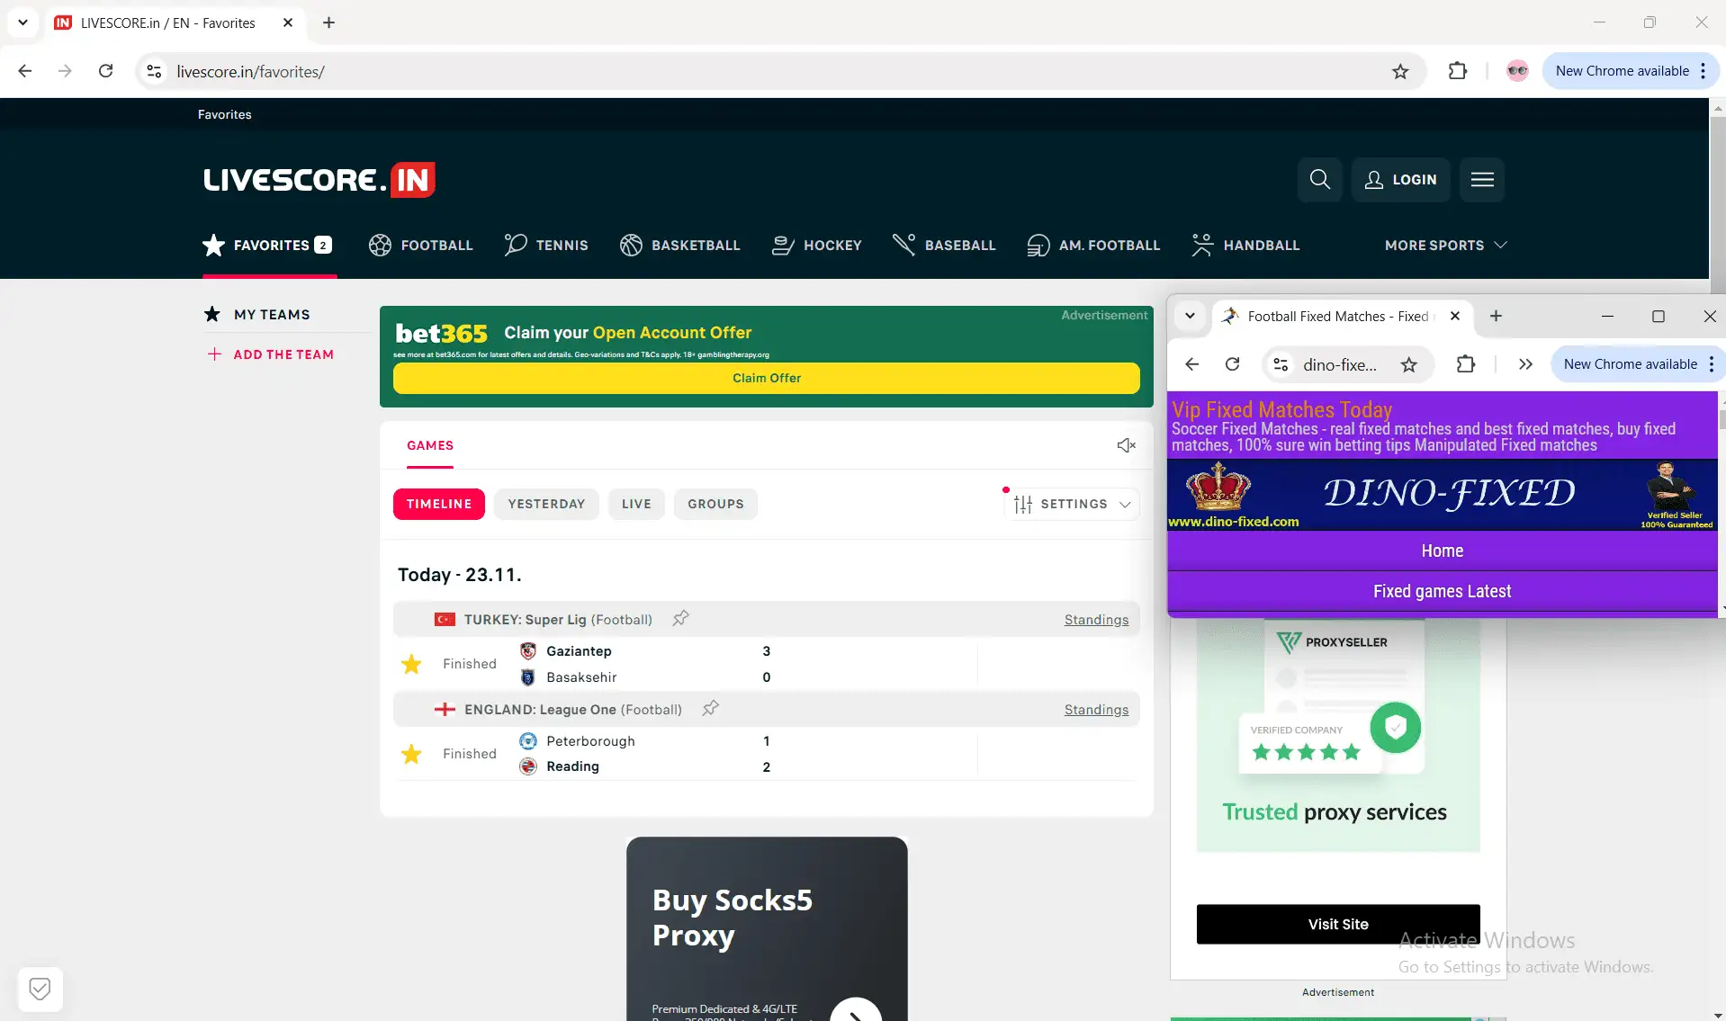Mute sound with the speaker icon
Viewport: 1726px width, 1021px height.
pyautogui.click(x=1126, y=445)
